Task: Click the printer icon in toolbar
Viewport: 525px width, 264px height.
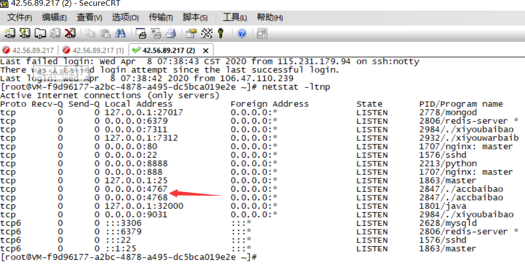Action: [170, 34]
